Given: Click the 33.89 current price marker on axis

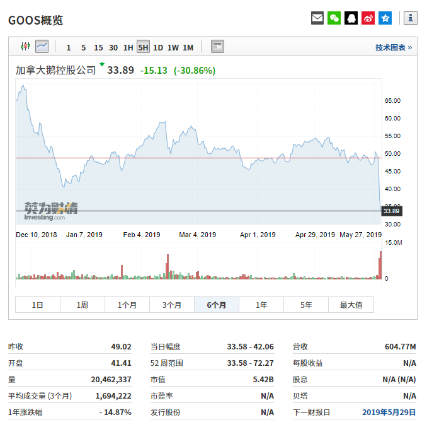Looking at the screenshot, I should (392, 211).
